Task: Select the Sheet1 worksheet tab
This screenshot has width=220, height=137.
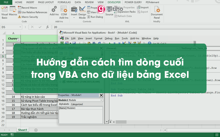Action: [x=23, y=130]
